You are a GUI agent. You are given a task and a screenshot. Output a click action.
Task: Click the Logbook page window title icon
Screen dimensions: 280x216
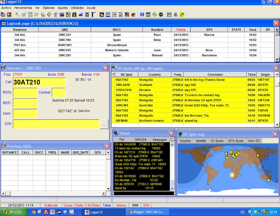[x=3, y=23]
